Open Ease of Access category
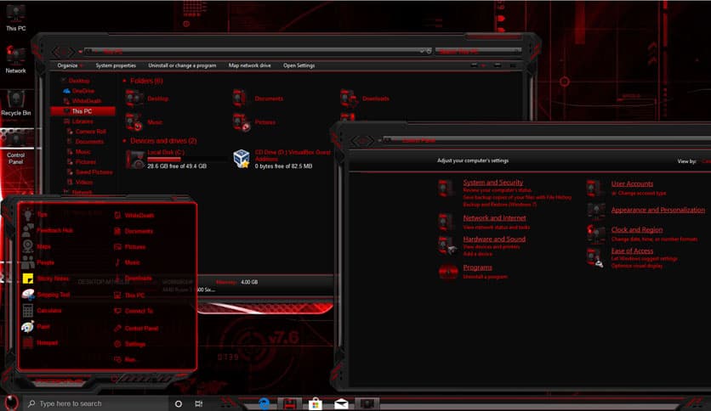Screen dimensions: 711x411 (632, 251)
